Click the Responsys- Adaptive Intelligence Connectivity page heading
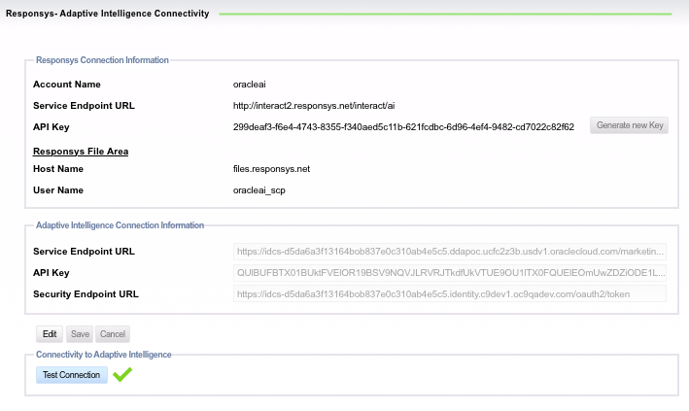 pyautogui.click(x=107, y=14)
